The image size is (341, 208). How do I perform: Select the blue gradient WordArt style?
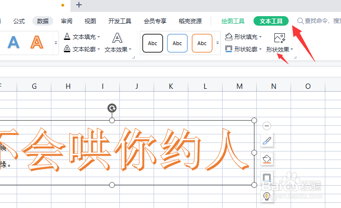[13, 42]
